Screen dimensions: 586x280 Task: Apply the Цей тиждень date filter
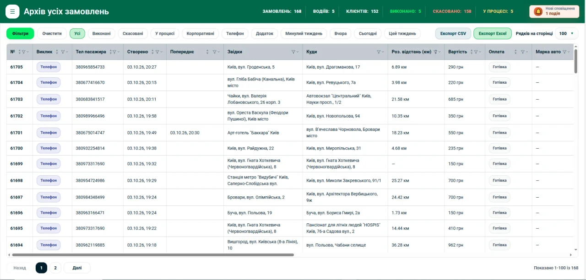click(402, 33)
